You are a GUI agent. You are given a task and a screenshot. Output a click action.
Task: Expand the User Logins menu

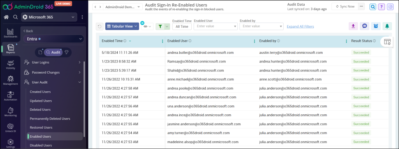pos(53,62)
